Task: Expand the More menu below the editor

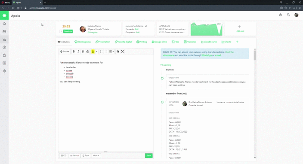Action: [x=96, y=155]
